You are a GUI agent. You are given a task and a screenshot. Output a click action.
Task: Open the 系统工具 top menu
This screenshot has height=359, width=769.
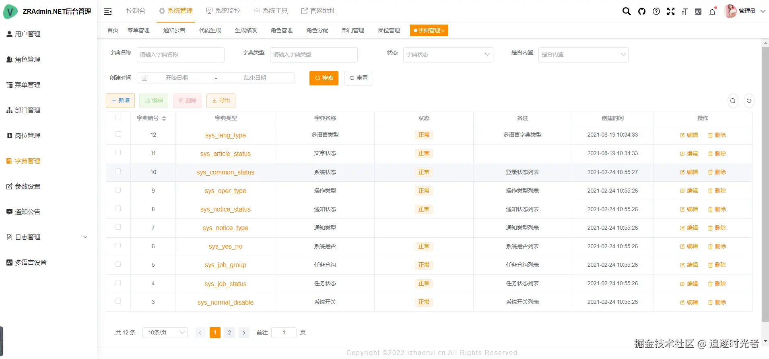pos(271,11)
